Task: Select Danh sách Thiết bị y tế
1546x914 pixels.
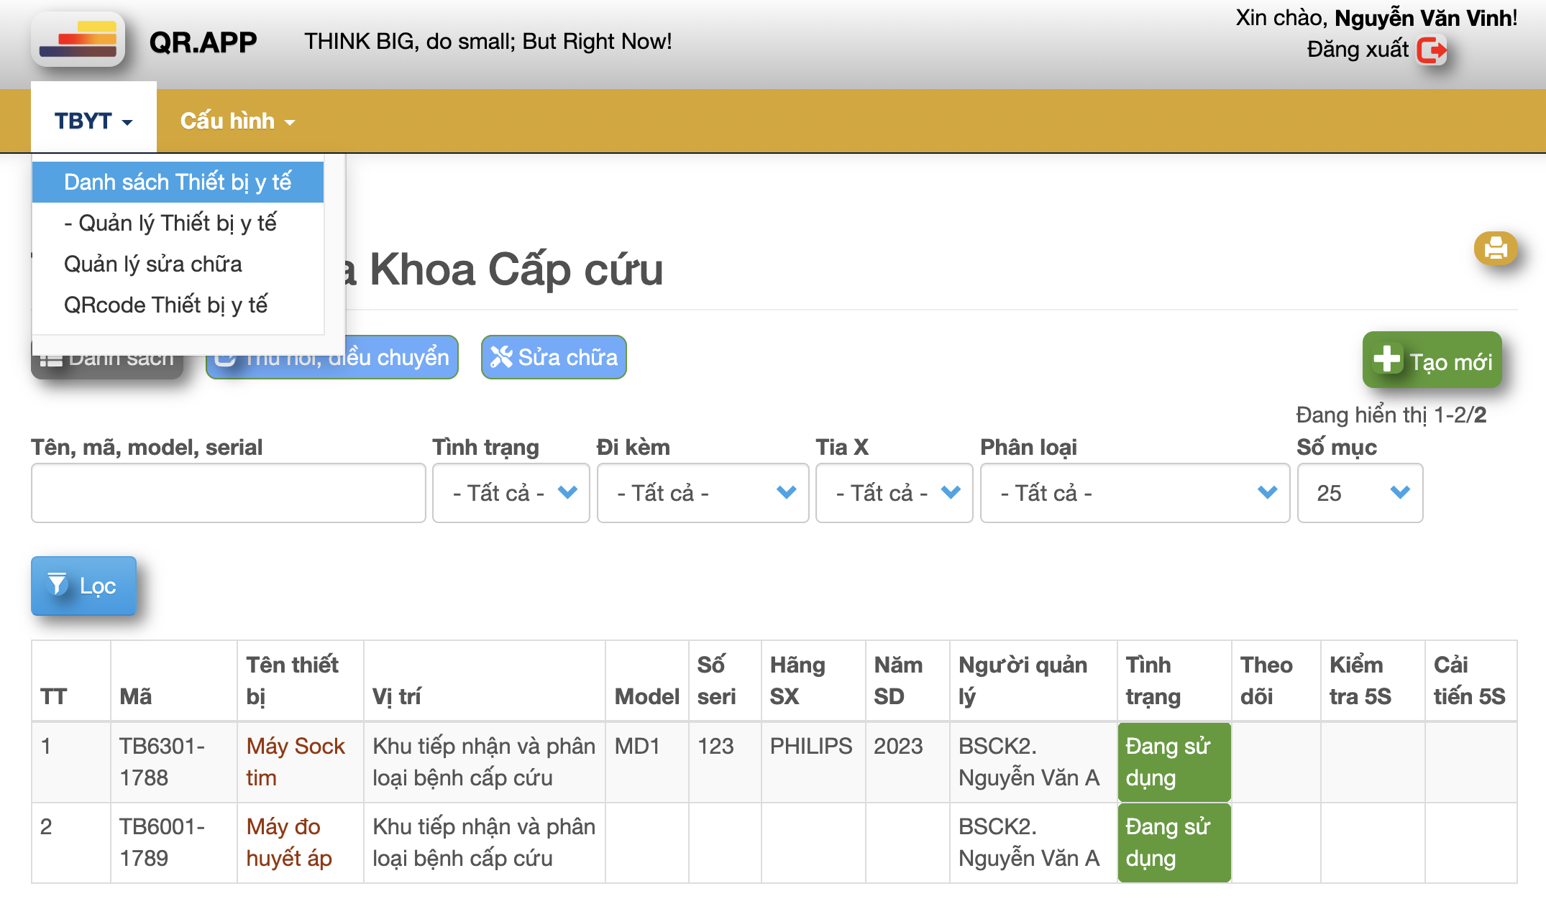Action: coord(178,183)
